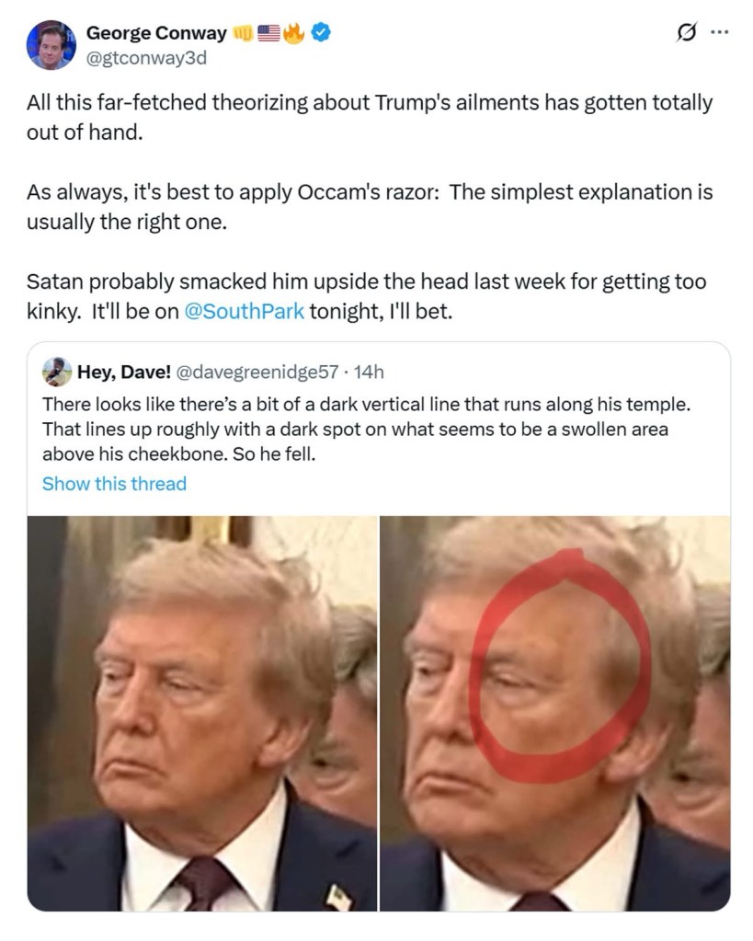
Task: Click the Grok slashed-circle icon
Action: pyautogui.click(x=687, y=32)
